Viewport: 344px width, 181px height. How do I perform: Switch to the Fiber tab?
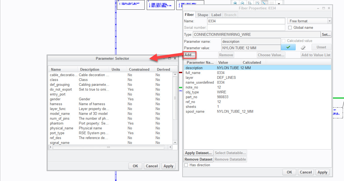[x=189, y=15]
